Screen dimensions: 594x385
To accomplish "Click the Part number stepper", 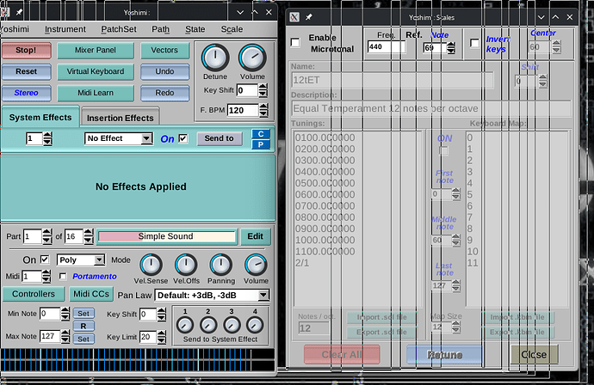I will tap(47, 236).
